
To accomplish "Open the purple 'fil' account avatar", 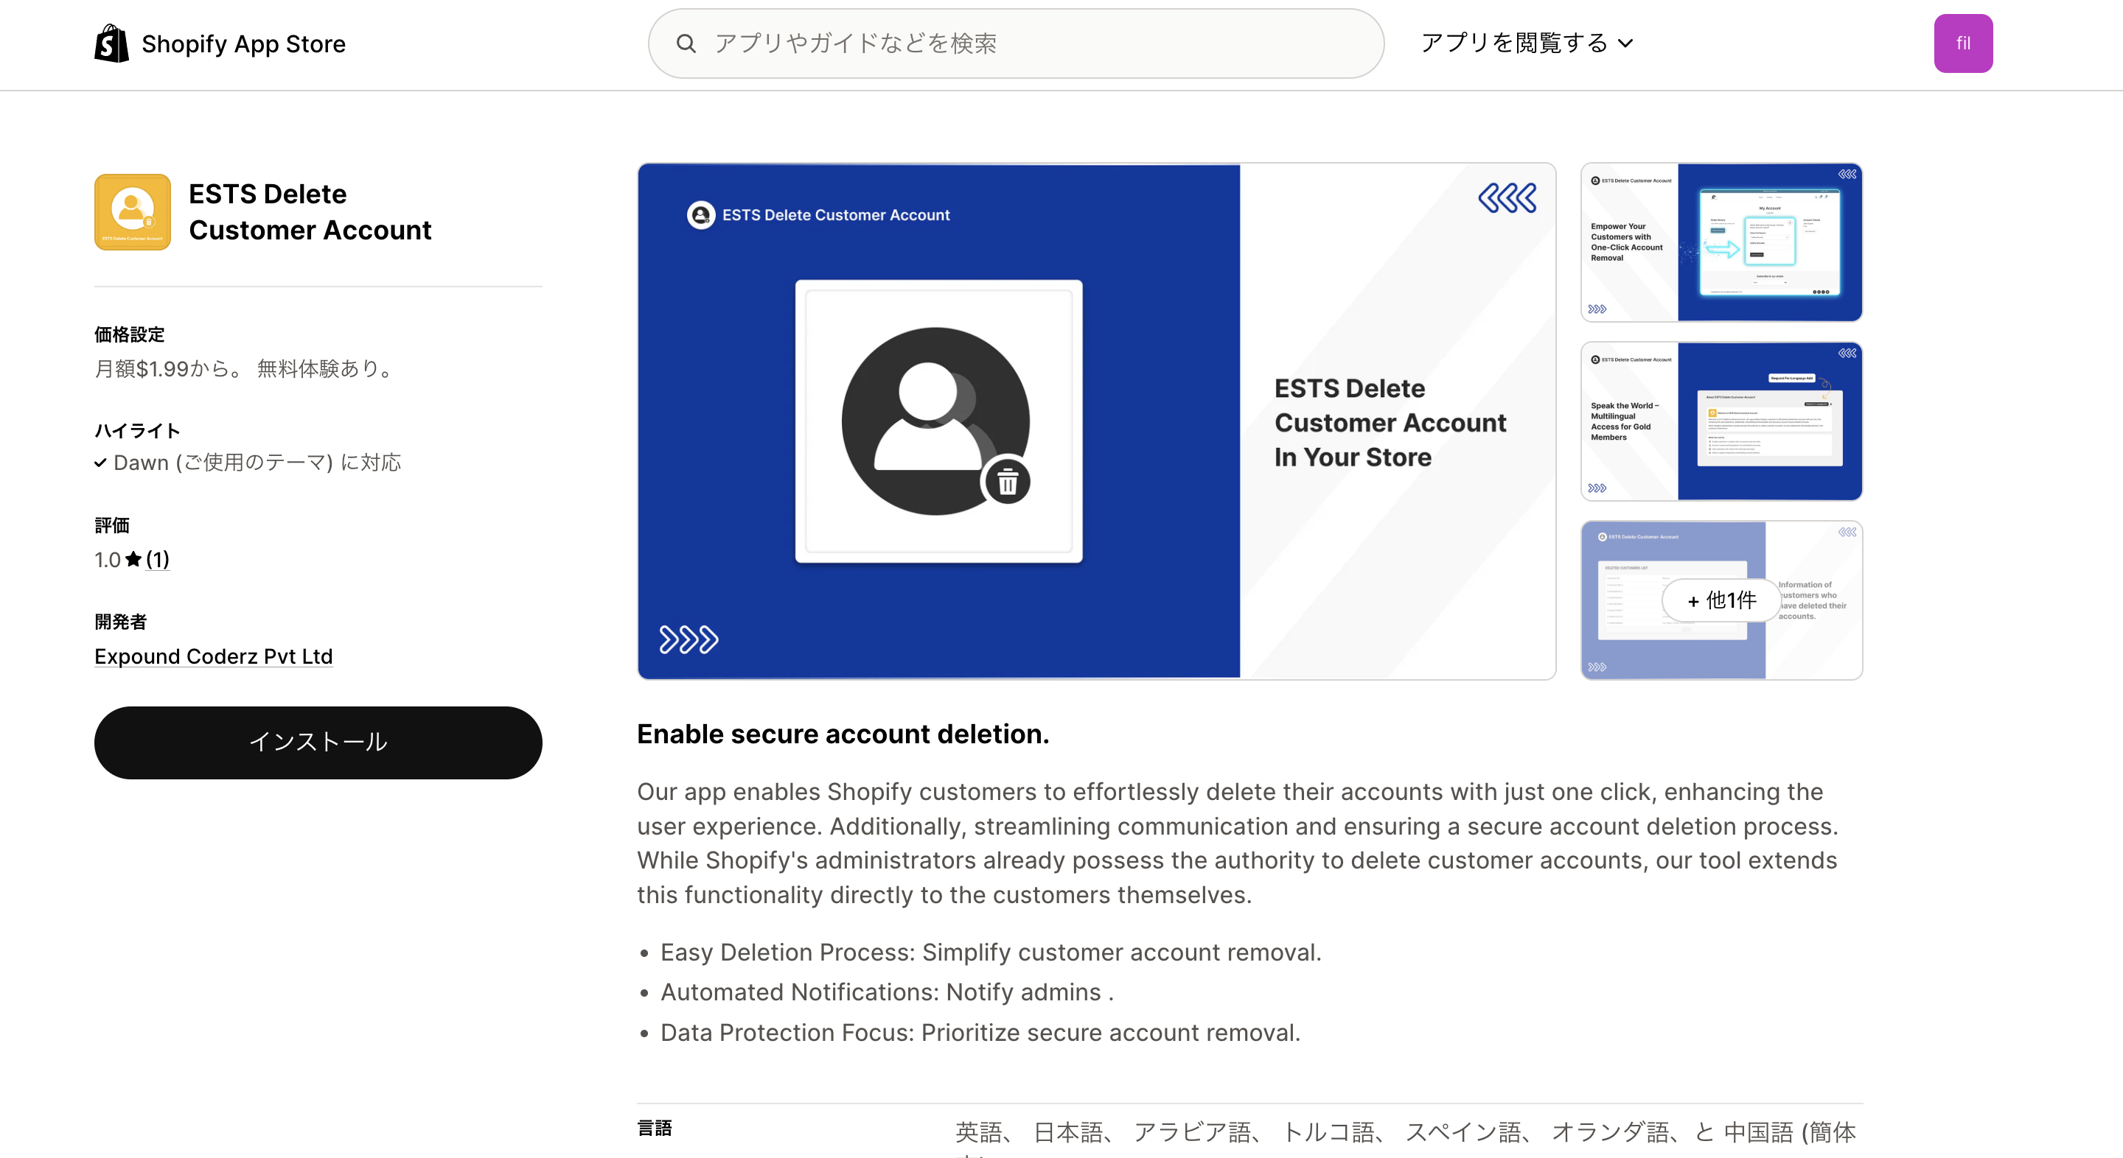I will click(x=1962, y=43).
